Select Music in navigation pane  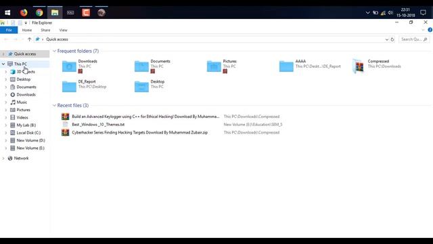22,102
